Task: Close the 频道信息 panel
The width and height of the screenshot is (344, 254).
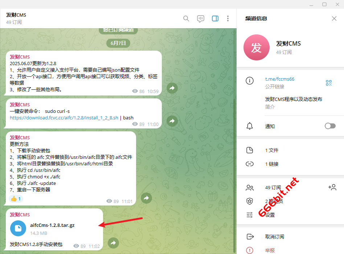Action: [x=334, y=18]
